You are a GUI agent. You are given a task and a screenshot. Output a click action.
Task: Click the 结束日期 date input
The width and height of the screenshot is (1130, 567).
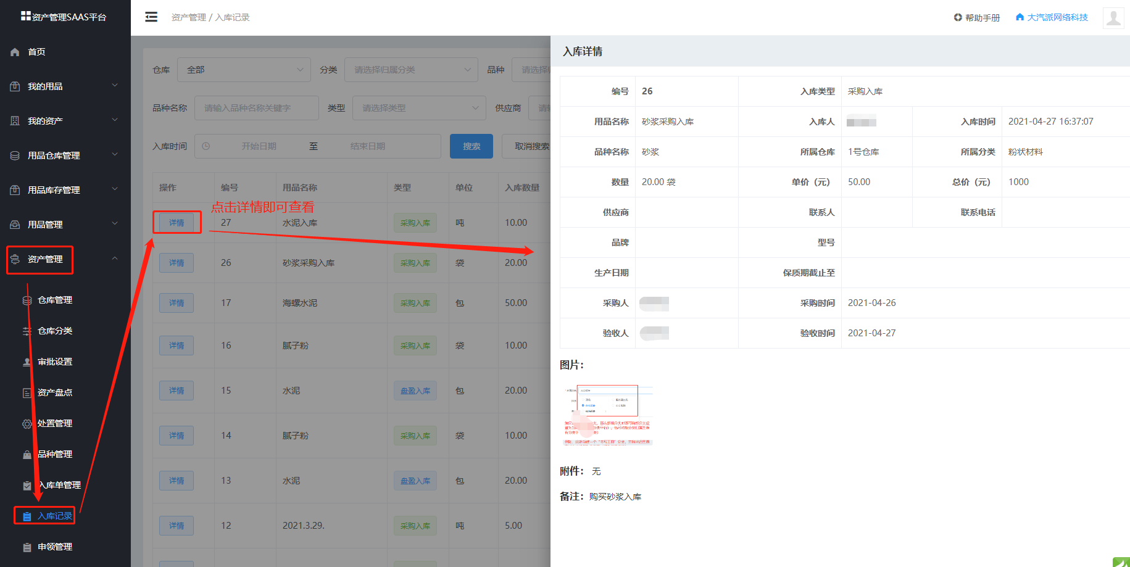(x=368, y=146)
